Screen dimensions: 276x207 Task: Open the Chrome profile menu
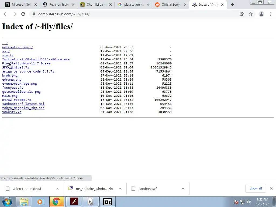point(261,14)
